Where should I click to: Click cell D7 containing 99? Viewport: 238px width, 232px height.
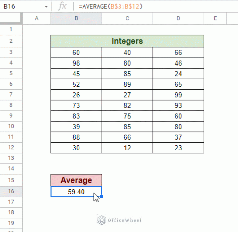[178, 95]
